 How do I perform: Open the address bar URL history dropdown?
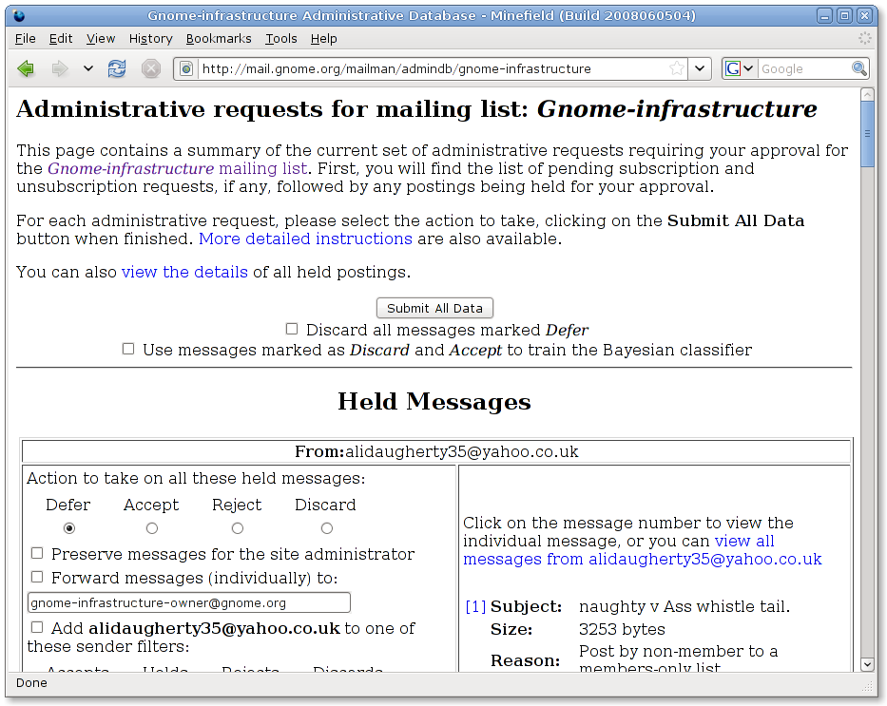coord(700,69)
